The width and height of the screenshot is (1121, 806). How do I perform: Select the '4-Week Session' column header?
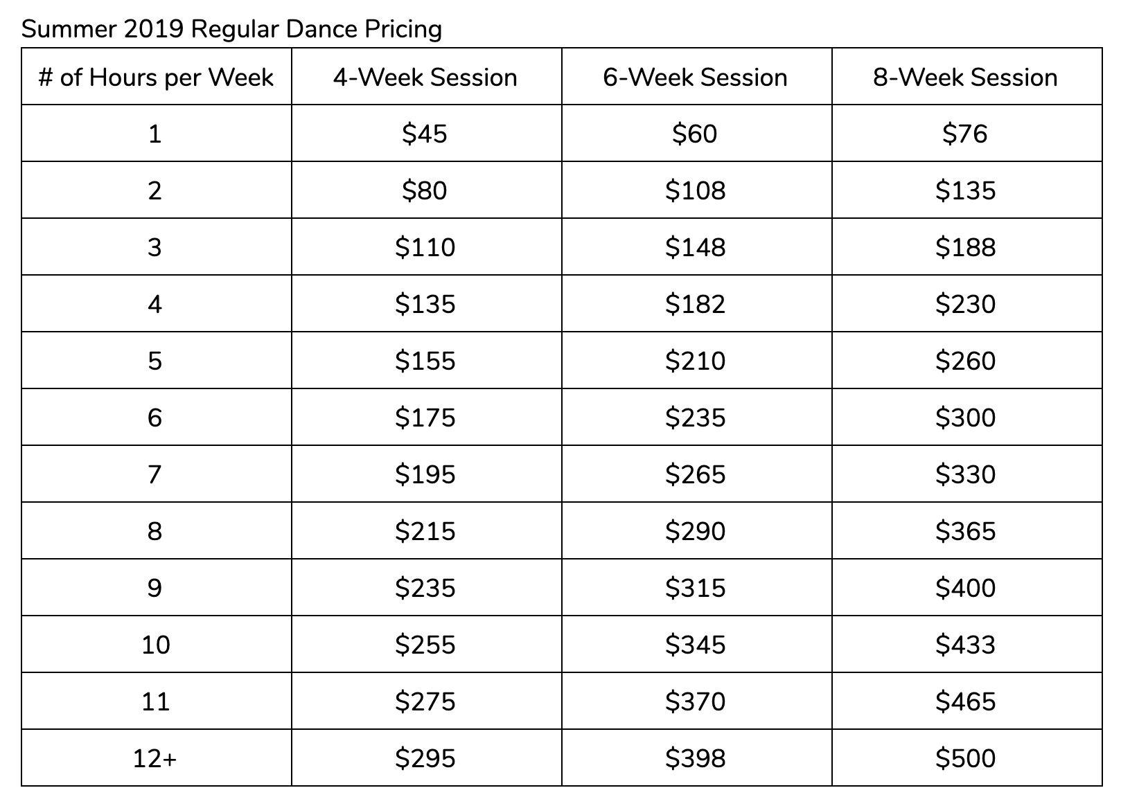pyautogui.click(x=426, y=77)
